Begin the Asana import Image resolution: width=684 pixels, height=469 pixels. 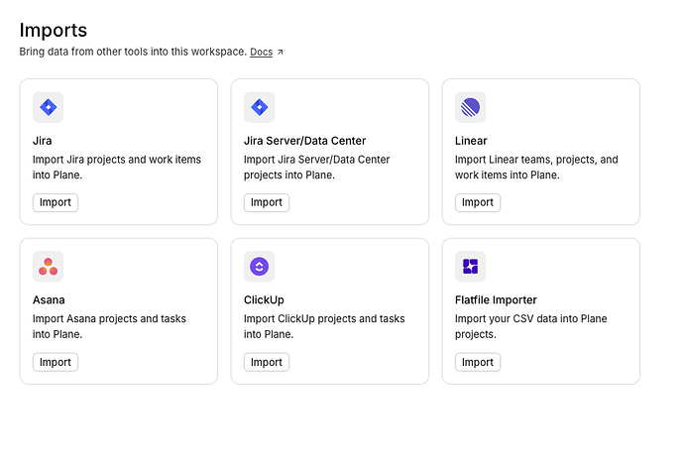(x=56, y=362)
